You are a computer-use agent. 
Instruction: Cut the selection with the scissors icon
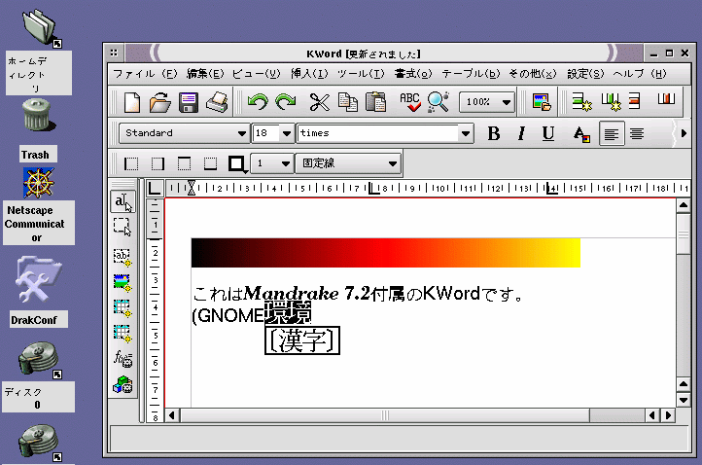(x=319, y=102)
